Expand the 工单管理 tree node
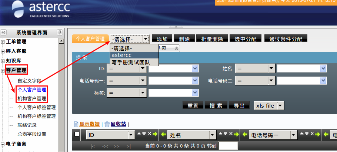 (x=3, y=41)
